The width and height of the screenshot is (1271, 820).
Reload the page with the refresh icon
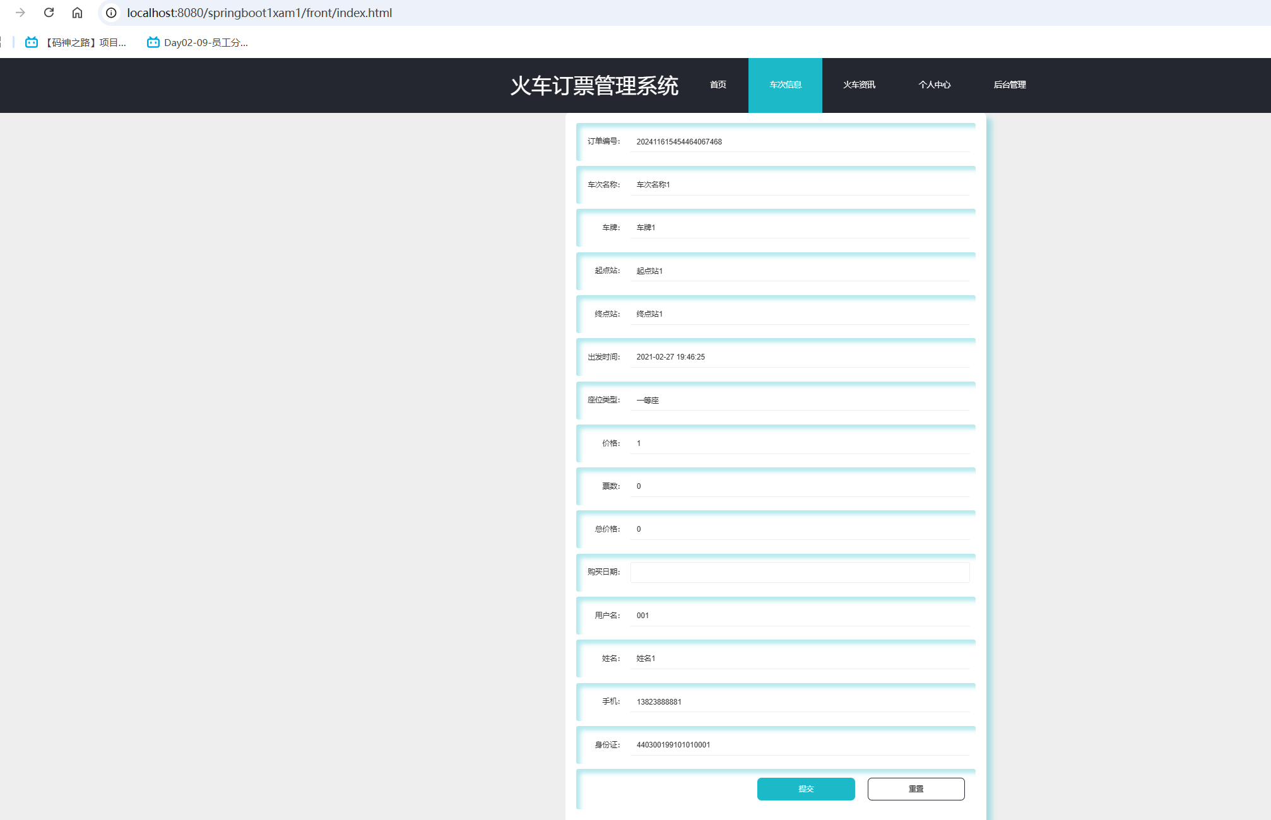click(x=49, y=13)
